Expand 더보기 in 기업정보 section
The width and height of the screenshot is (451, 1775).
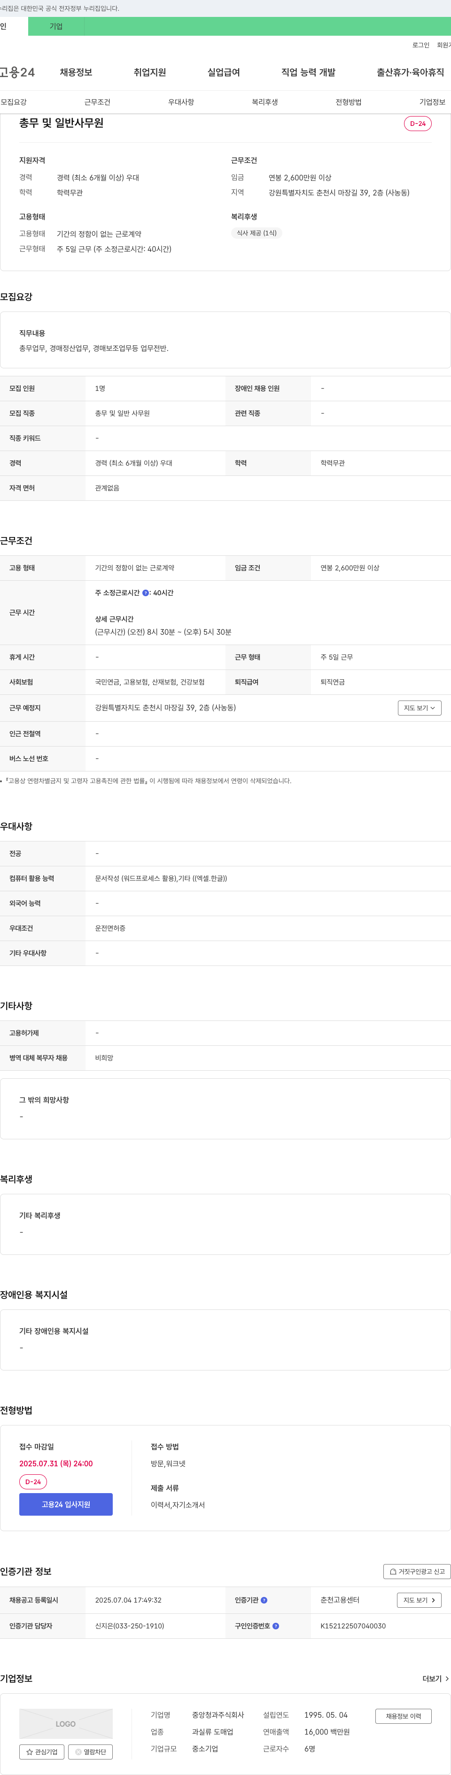(436, 1679)
